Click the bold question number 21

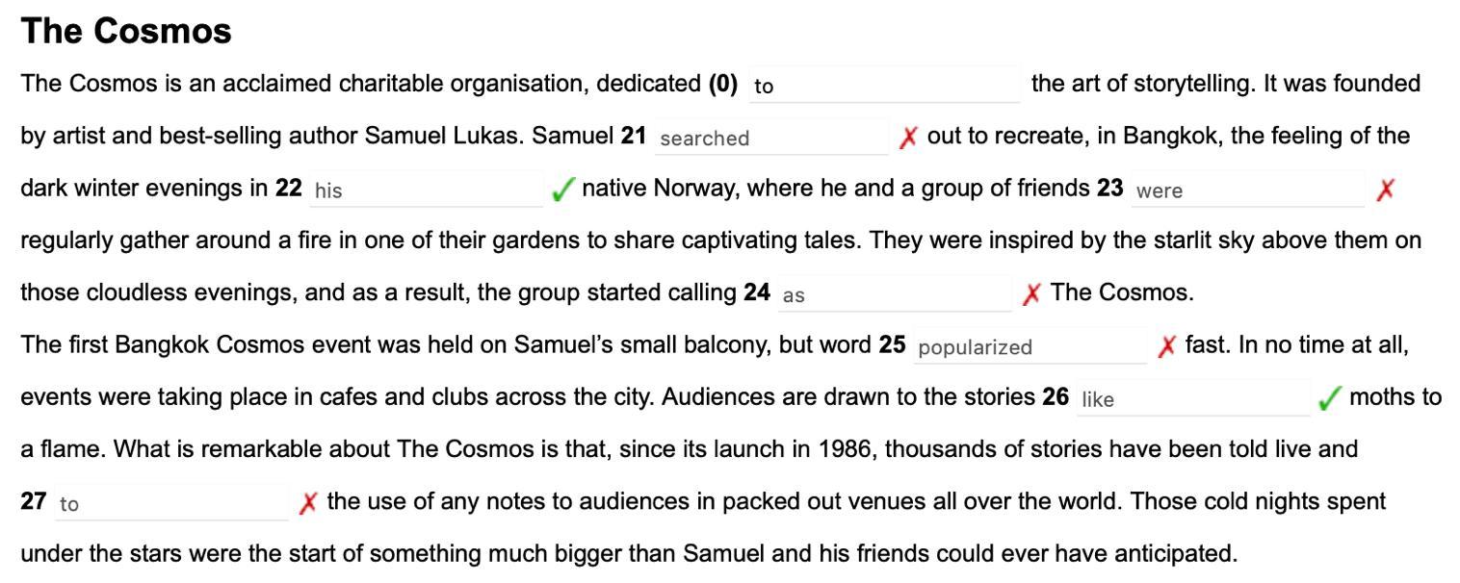[633, 136]
